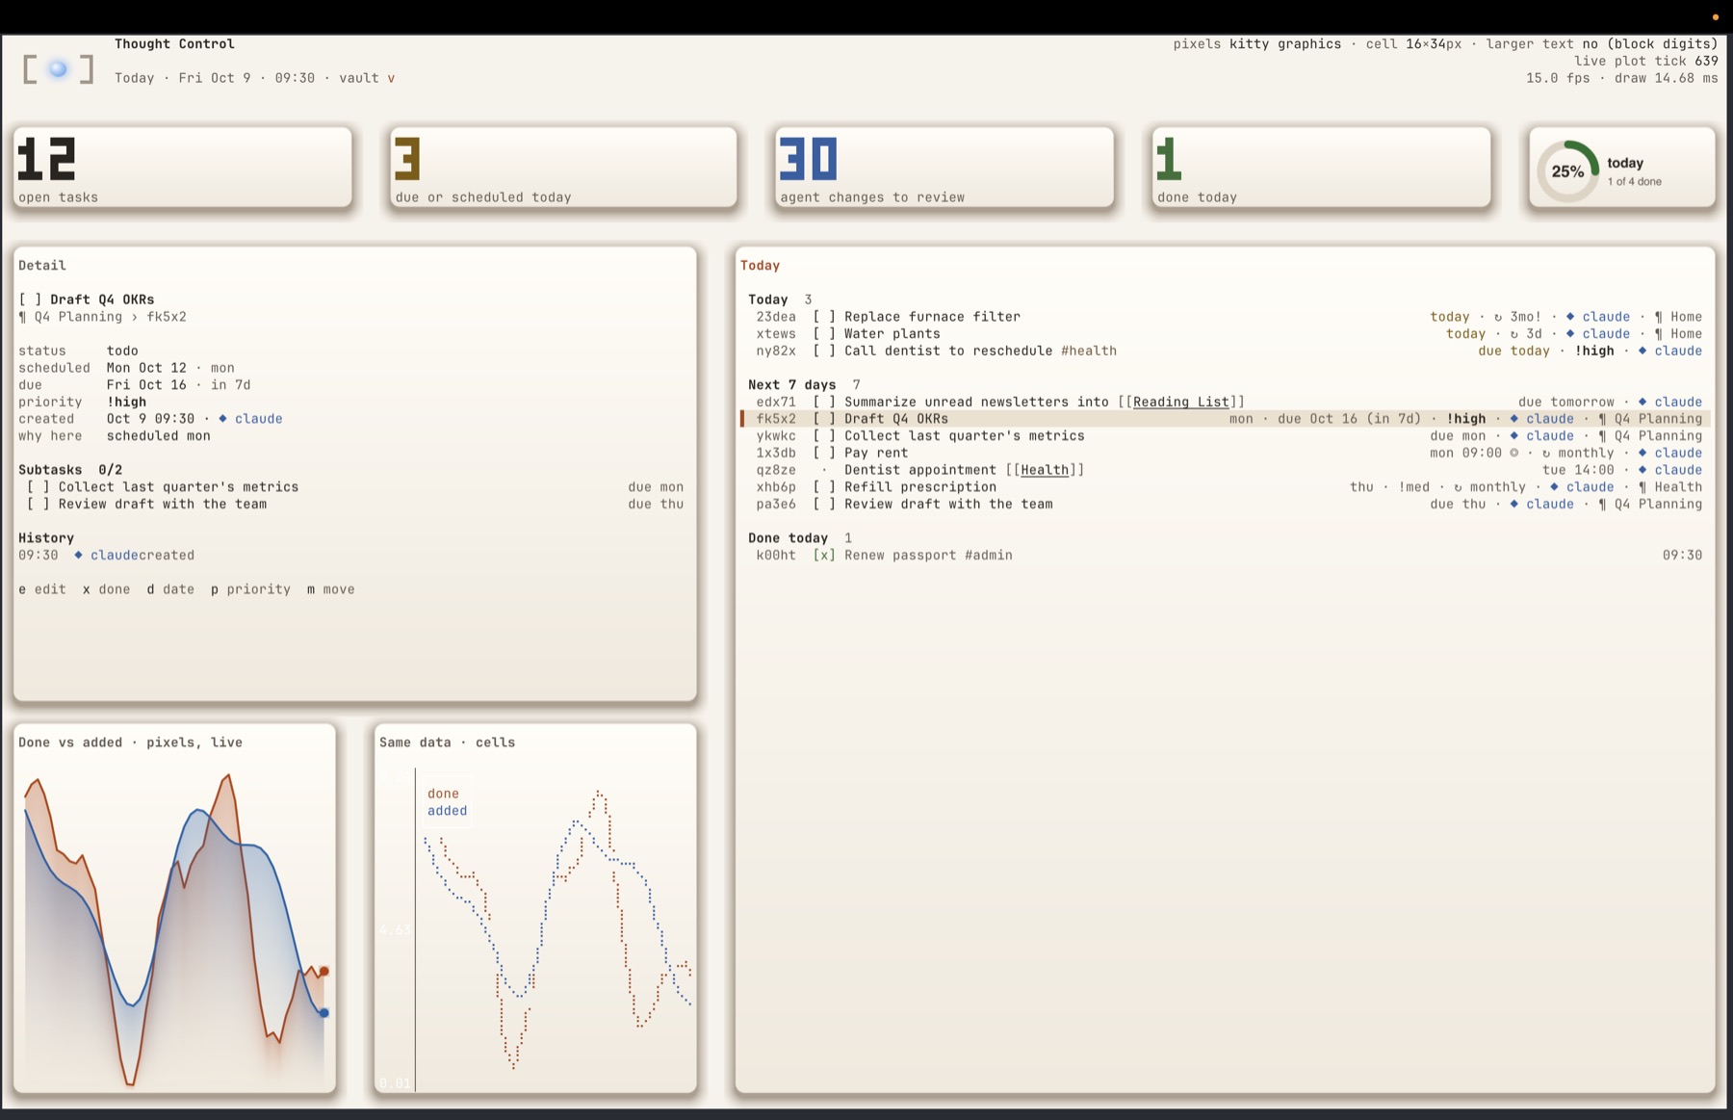Click the pilcrow icon before Health project
The height and width of the screenshot is (1120, 1733).
(x=1642, y=487)
